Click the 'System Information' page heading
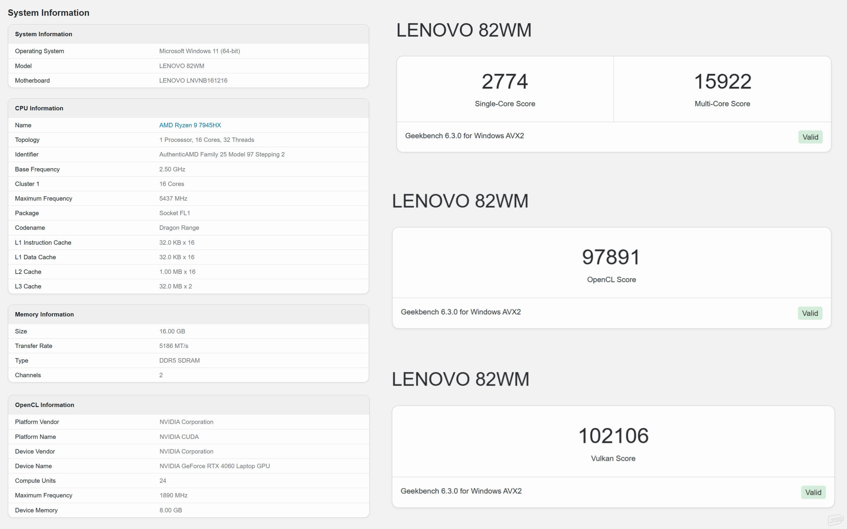847x529 pixels. (x=48, y=13)
